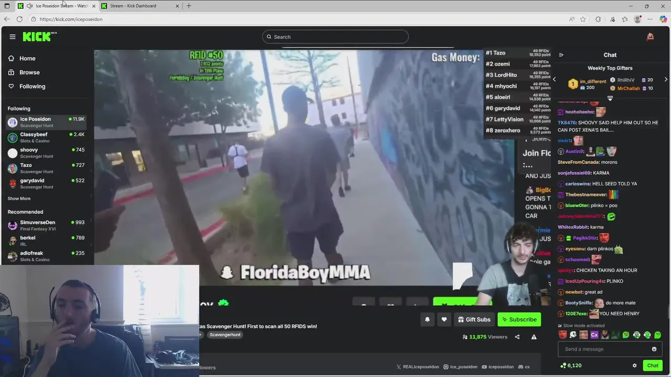Collapse the top gifters panel chevron
The width and height of the screenshot is (671, 377).
click(610, 98)
